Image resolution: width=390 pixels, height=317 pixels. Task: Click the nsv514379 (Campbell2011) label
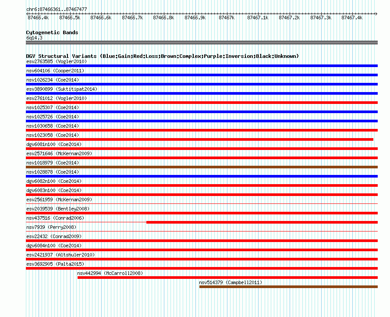pos(230,282)
